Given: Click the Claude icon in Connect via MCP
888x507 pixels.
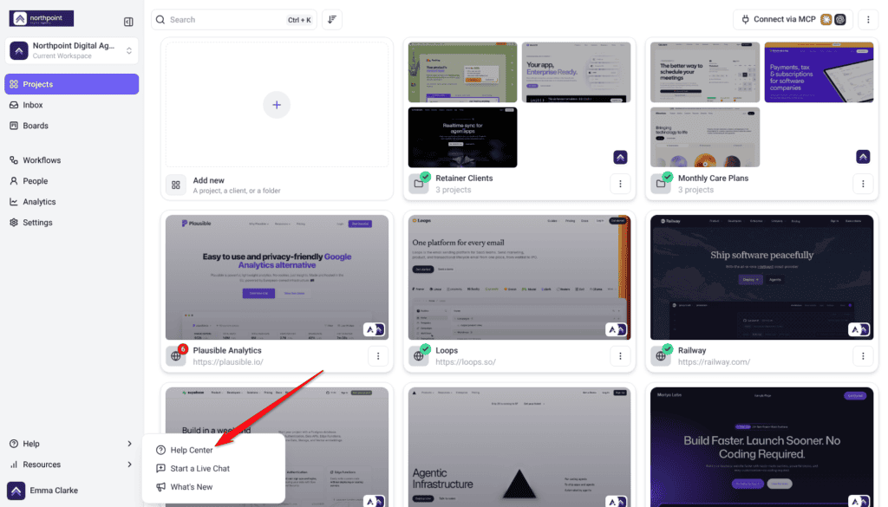Looking at the screenshot, I should [x=826, y=19].
